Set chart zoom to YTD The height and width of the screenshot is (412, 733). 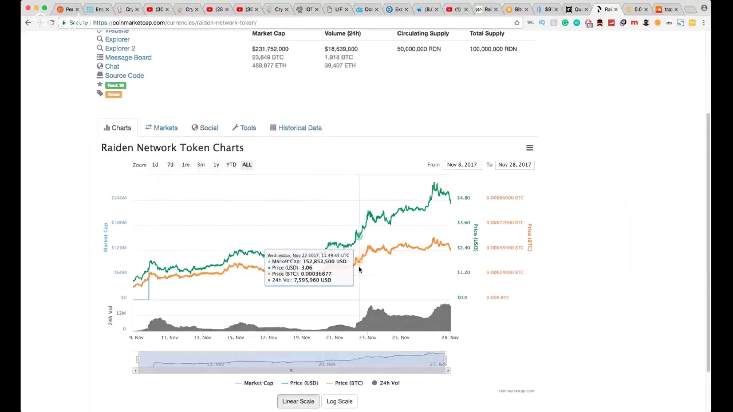click(231, 165)
